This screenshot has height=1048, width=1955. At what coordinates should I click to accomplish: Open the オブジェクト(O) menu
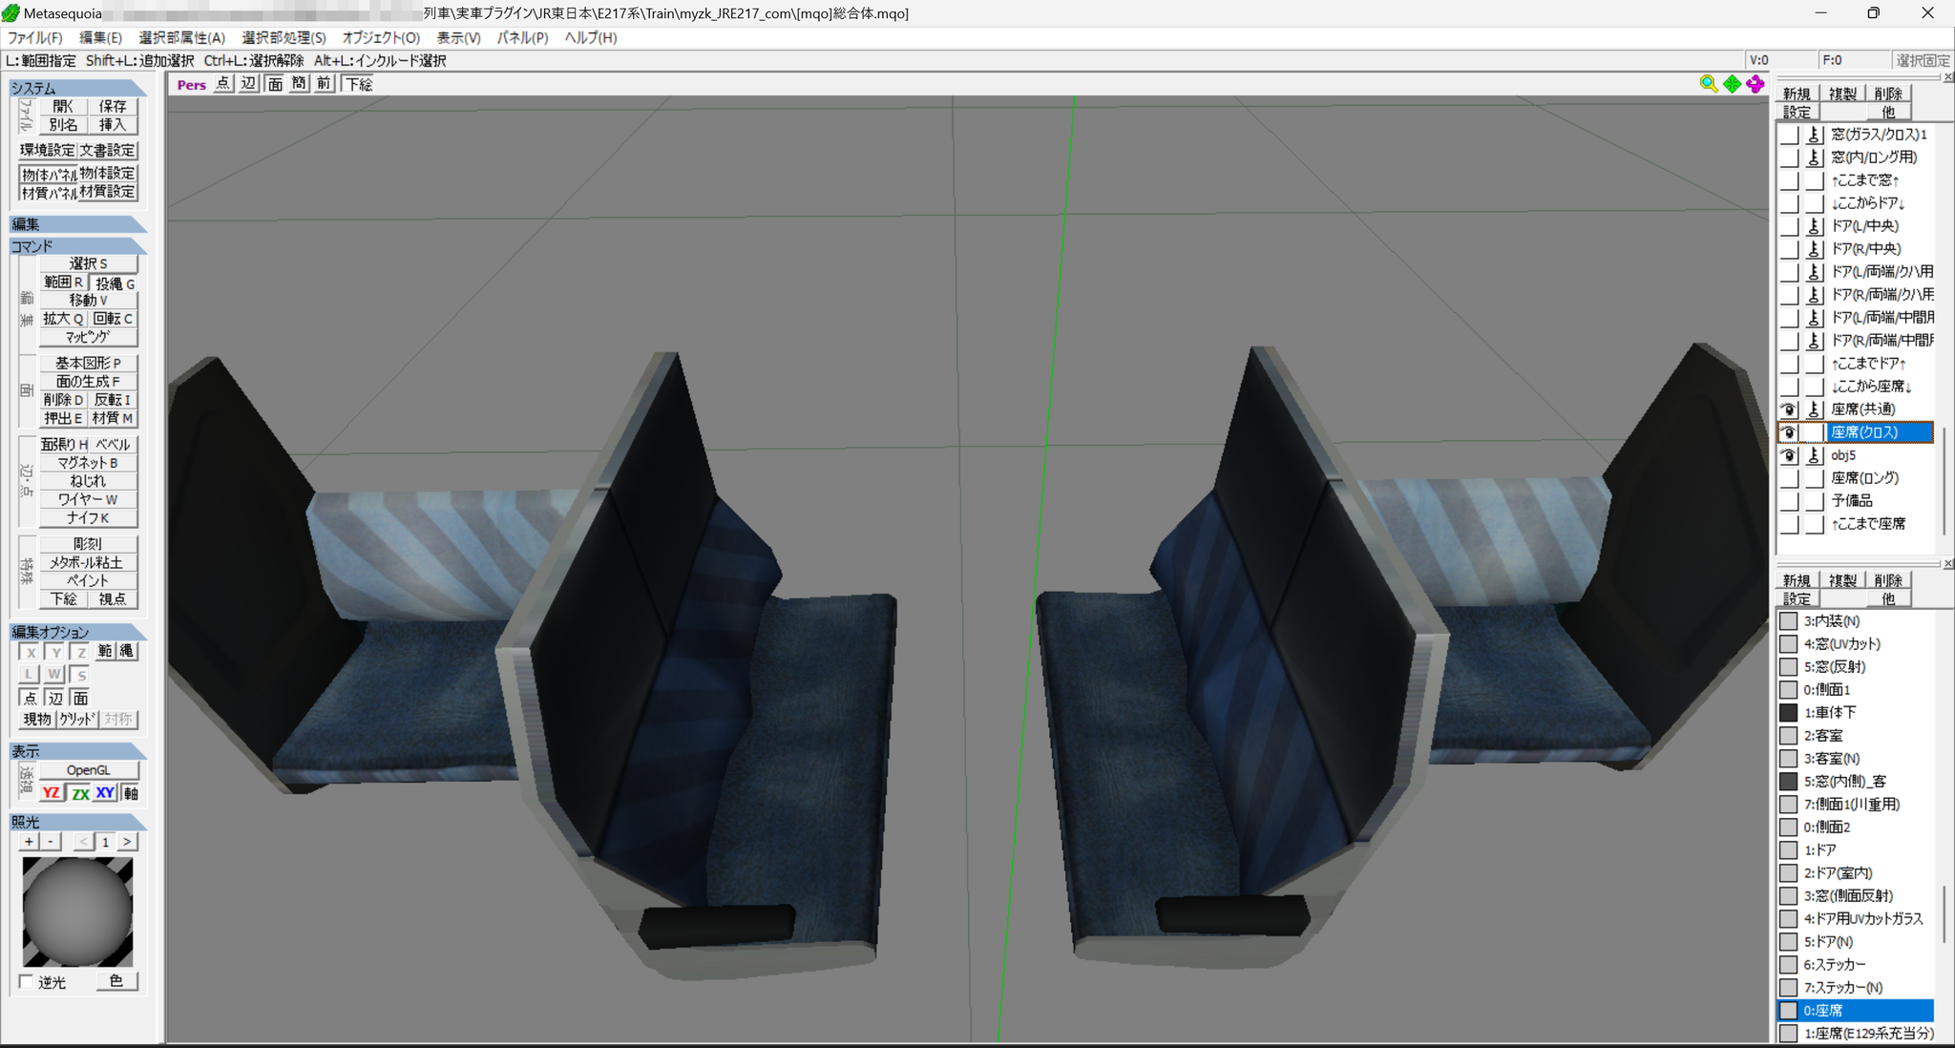pos(381,37)
